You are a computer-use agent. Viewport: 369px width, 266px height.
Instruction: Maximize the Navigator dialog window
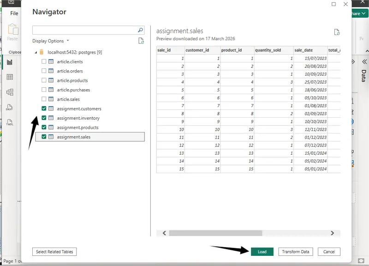point(333,4)
